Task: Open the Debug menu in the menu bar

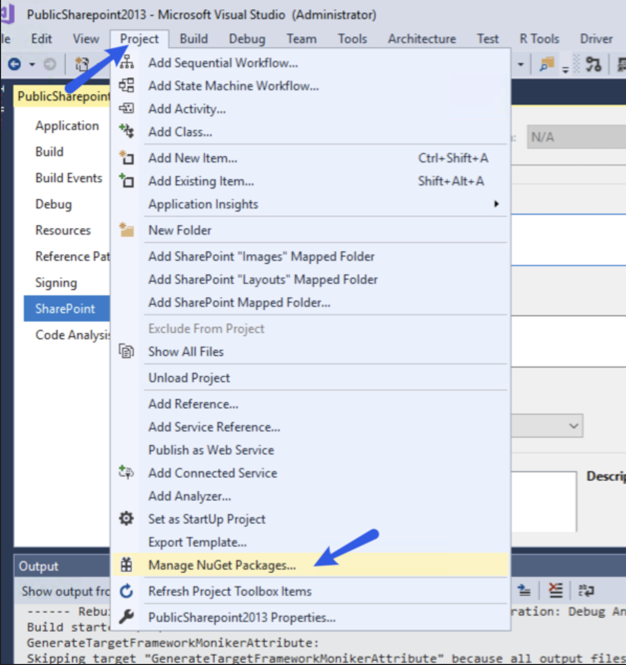Action: [x=247, y=39]
